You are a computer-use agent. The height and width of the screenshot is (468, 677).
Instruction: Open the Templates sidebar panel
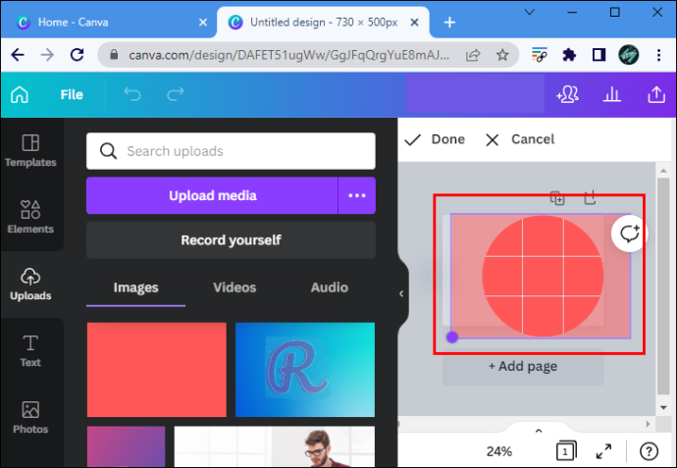coord(30,151)
